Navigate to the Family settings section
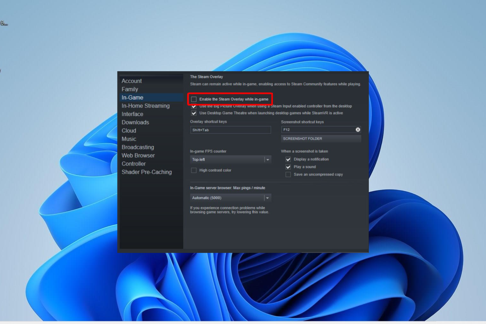 (x=130, y=89)
